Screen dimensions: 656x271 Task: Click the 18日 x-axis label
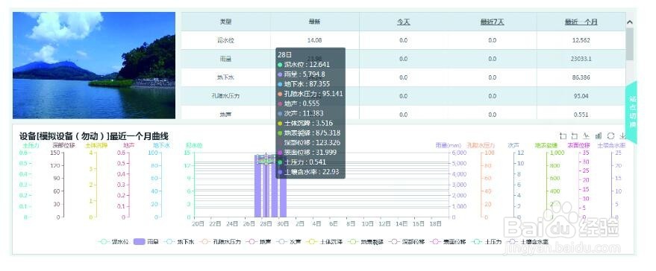click(436, 224)
